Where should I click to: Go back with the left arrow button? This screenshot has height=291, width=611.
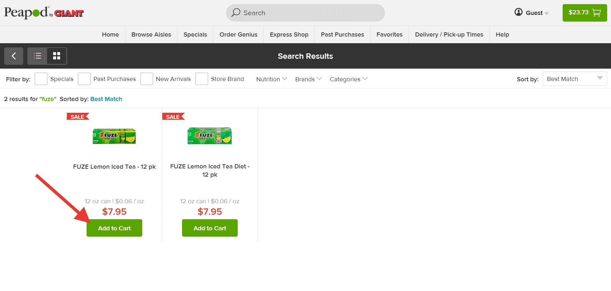click(14, 56)
